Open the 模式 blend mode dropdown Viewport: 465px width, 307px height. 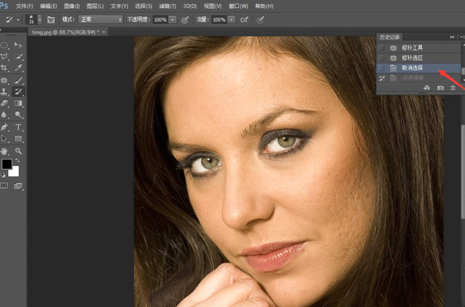coord(100,19)
